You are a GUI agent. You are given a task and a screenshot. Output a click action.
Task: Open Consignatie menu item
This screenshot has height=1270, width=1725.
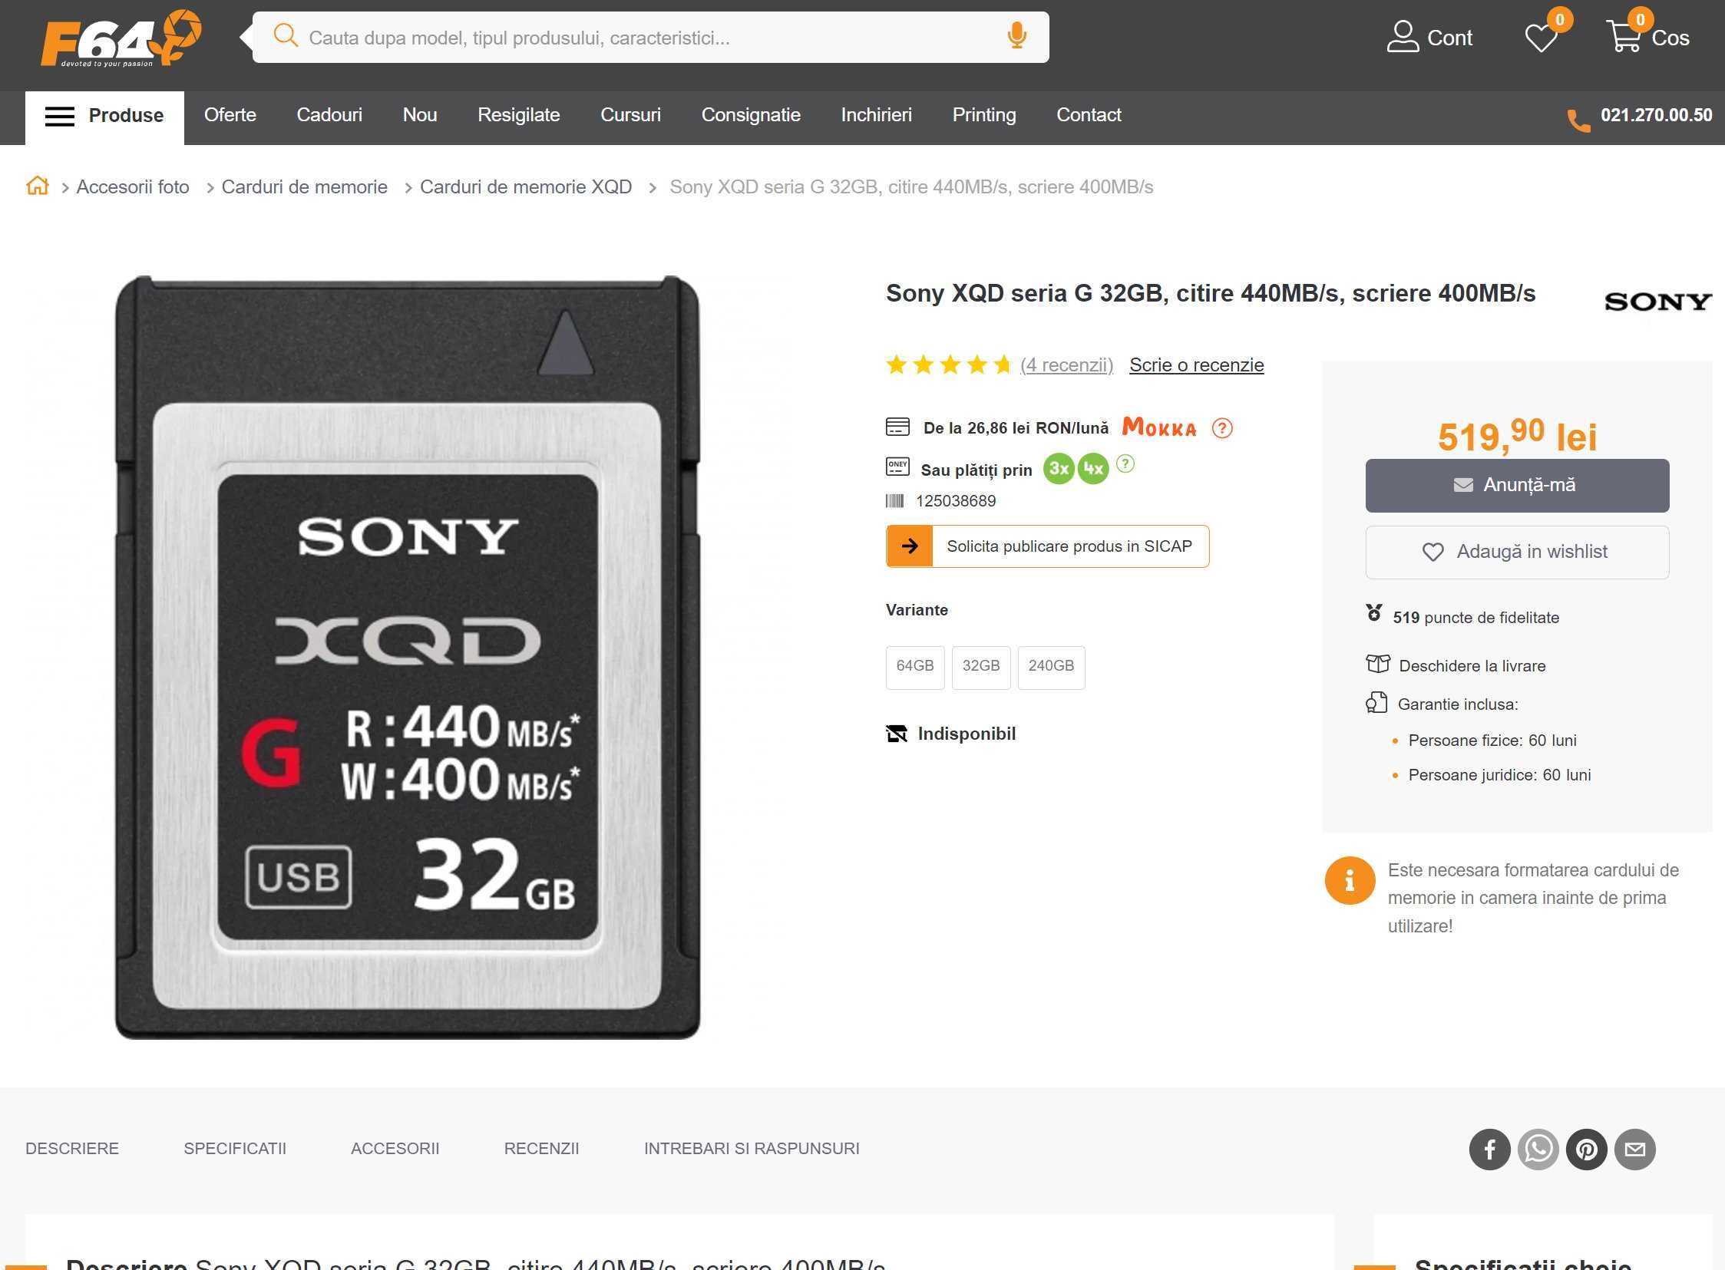[x=751, y=115]
